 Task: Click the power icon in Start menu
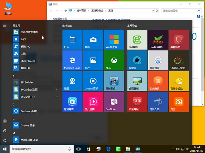[x=5, y=140]
